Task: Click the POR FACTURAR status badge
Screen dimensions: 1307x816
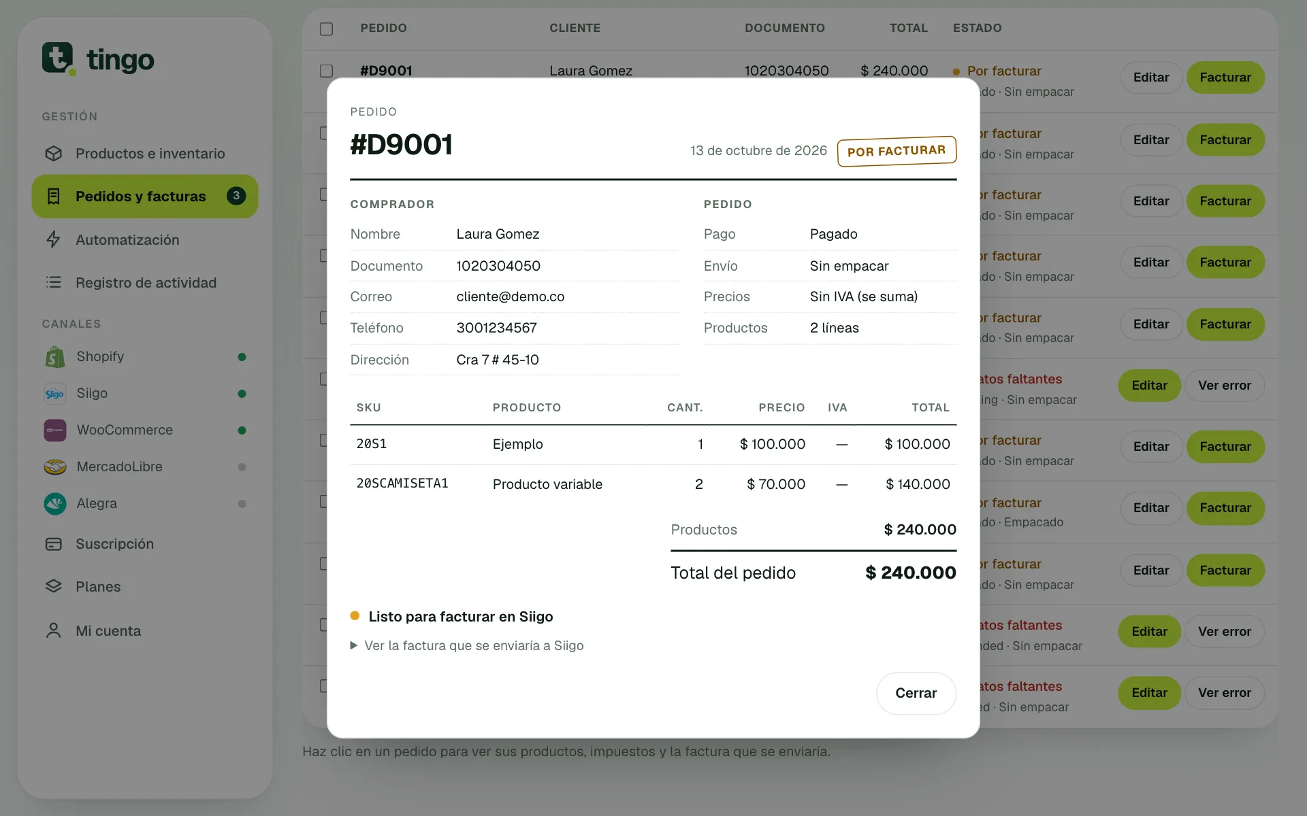Action: click(x=897, y=151)
